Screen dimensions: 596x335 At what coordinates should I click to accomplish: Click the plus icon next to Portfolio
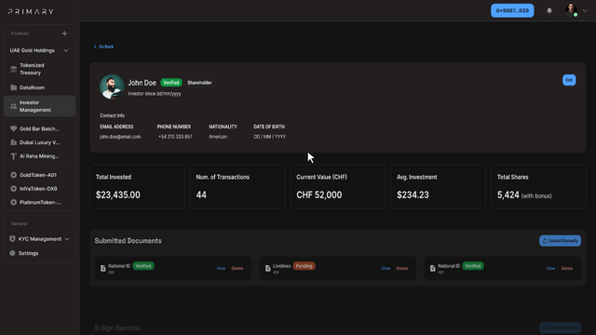pyautogui.click(x=64, y=33)
